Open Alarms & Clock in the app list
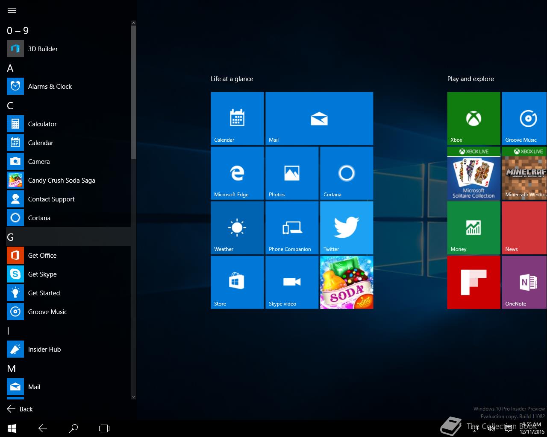This screenshot has height=437, width=547. coord(68,86)
